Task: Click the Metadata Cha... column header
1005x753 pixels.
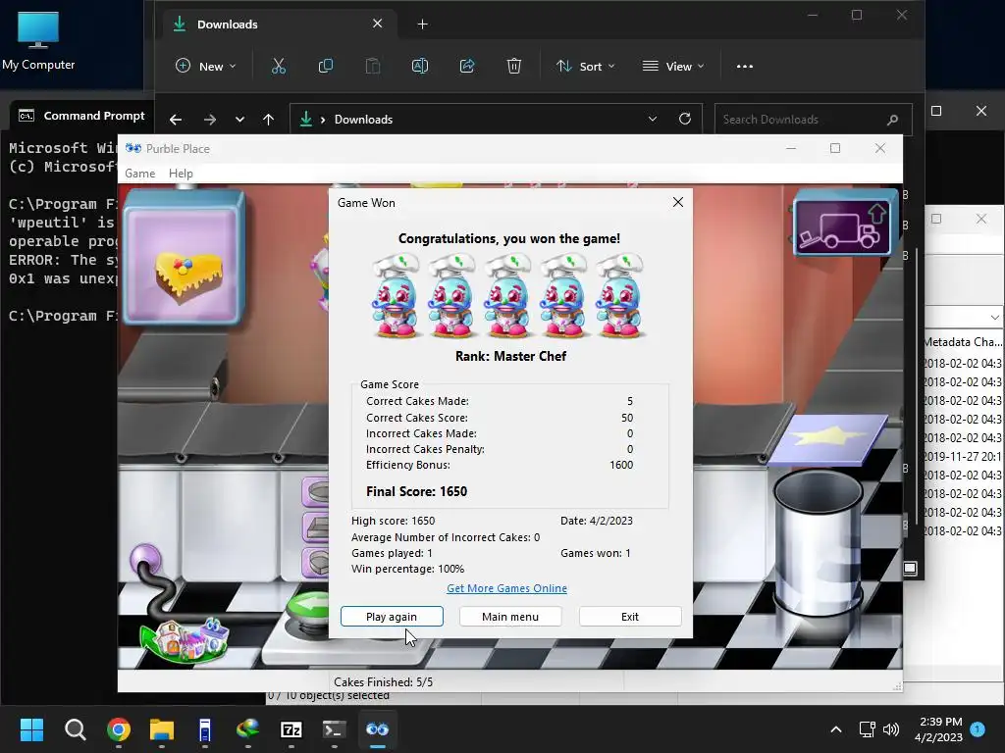Action: click(x=964, y=342)
